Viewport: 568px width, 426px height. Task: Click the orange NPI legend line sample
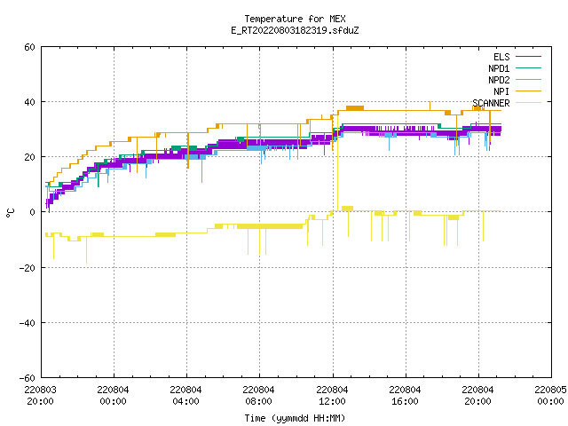click(x=528, y=91)
